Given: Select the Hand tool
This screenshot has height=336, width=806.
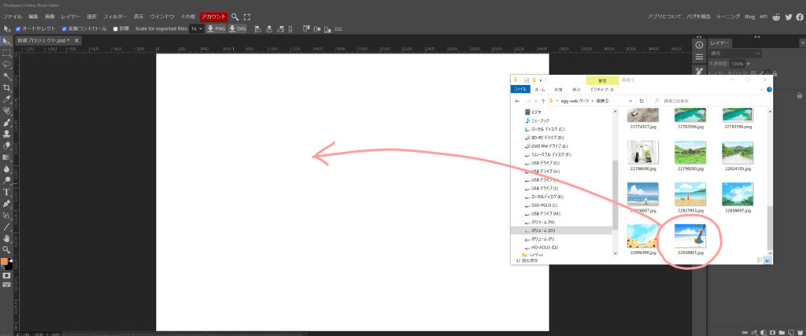Looking at the screenshot, I should click(6, 238).
